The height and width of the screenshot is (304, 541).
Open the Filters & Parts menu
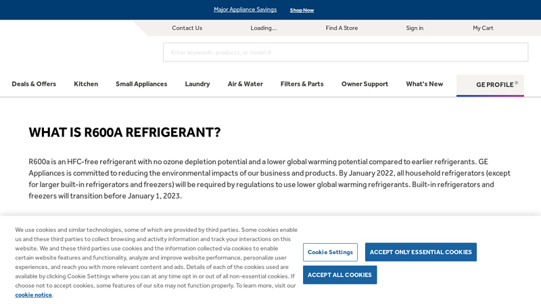[x=302, y=84]
